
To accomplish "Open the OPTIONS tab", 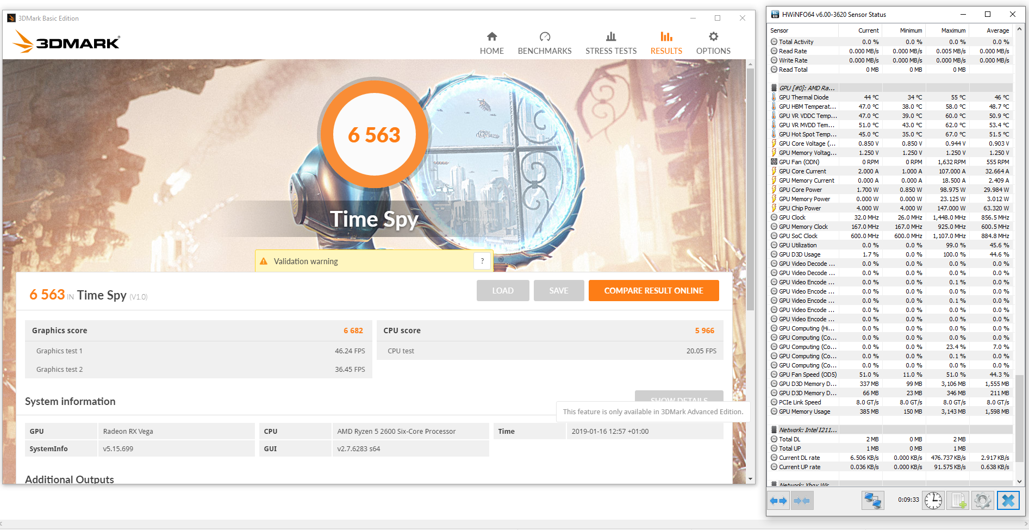I will click(713, 43).
